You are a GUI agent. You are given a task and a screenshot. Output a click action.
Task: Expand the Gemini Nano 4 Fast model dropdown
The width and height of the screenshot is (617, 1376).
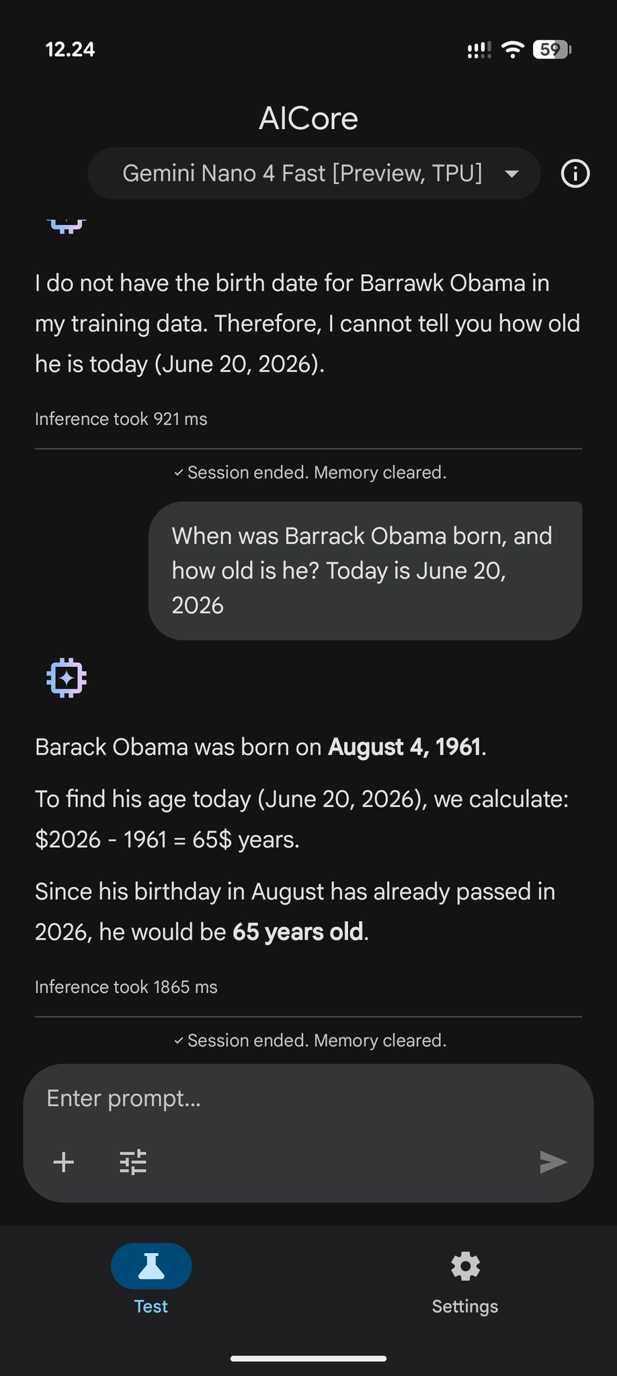point(314,173)
